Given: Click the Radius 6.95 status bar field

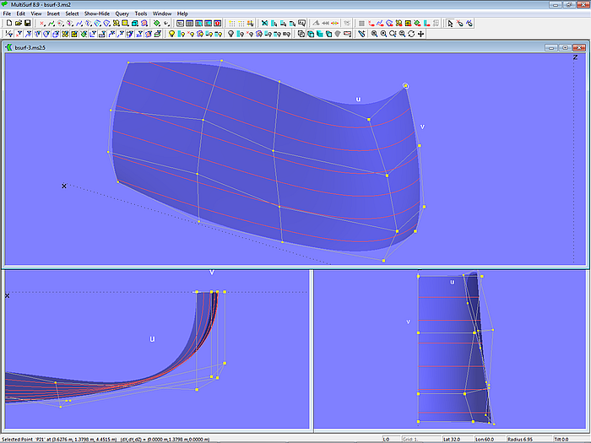Looking at the screenshot, I should [x=523, y=439].
